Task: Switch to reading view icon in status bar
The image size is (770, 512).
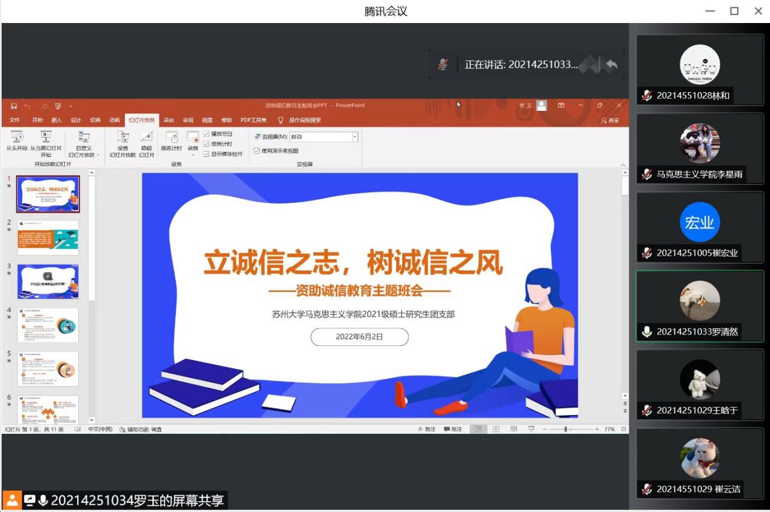Action: (x=513, y=429)
